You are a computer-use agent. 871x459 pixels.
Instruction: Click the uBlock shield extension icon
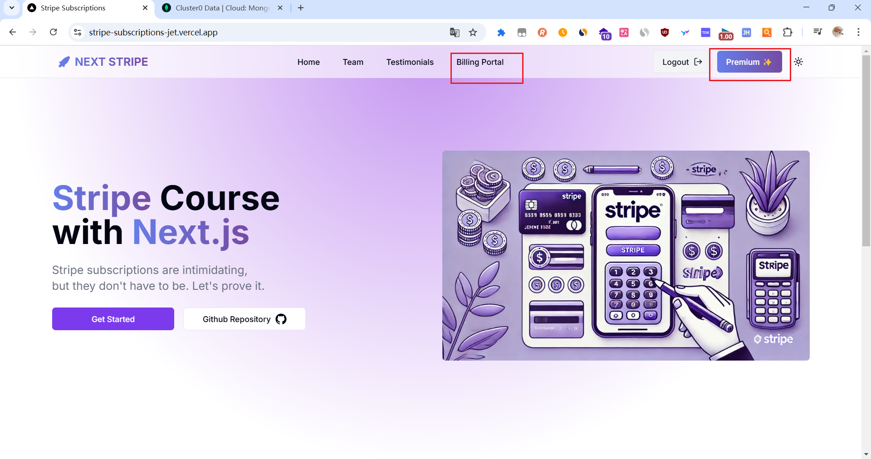(665, 32)
